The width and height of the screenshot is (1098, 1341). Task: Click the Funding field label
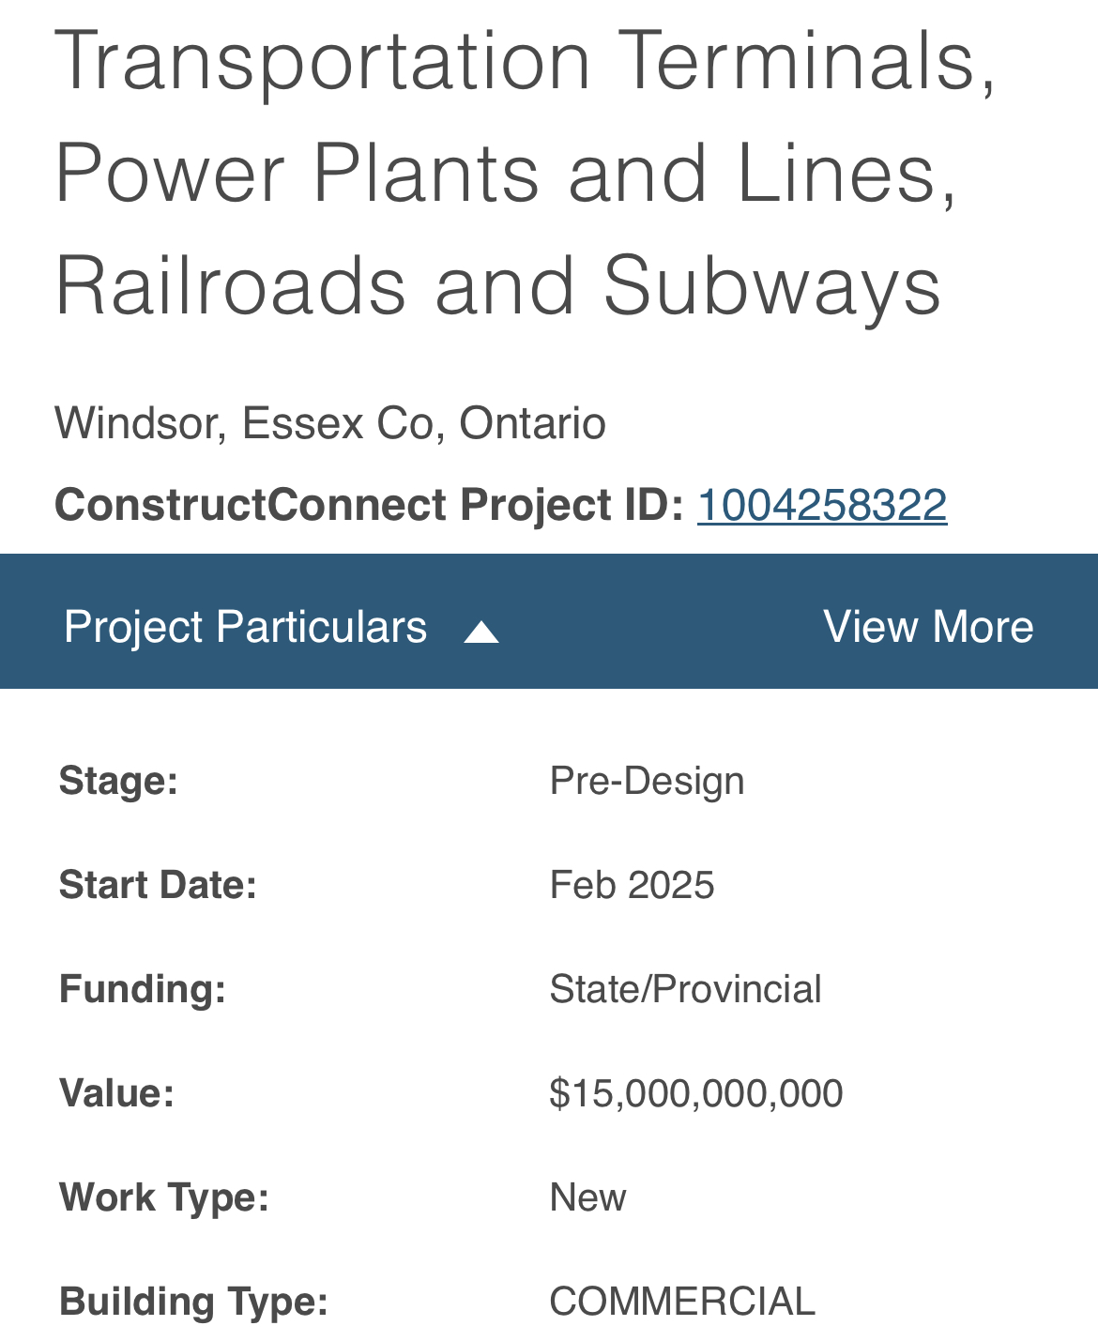click(143, 989)
